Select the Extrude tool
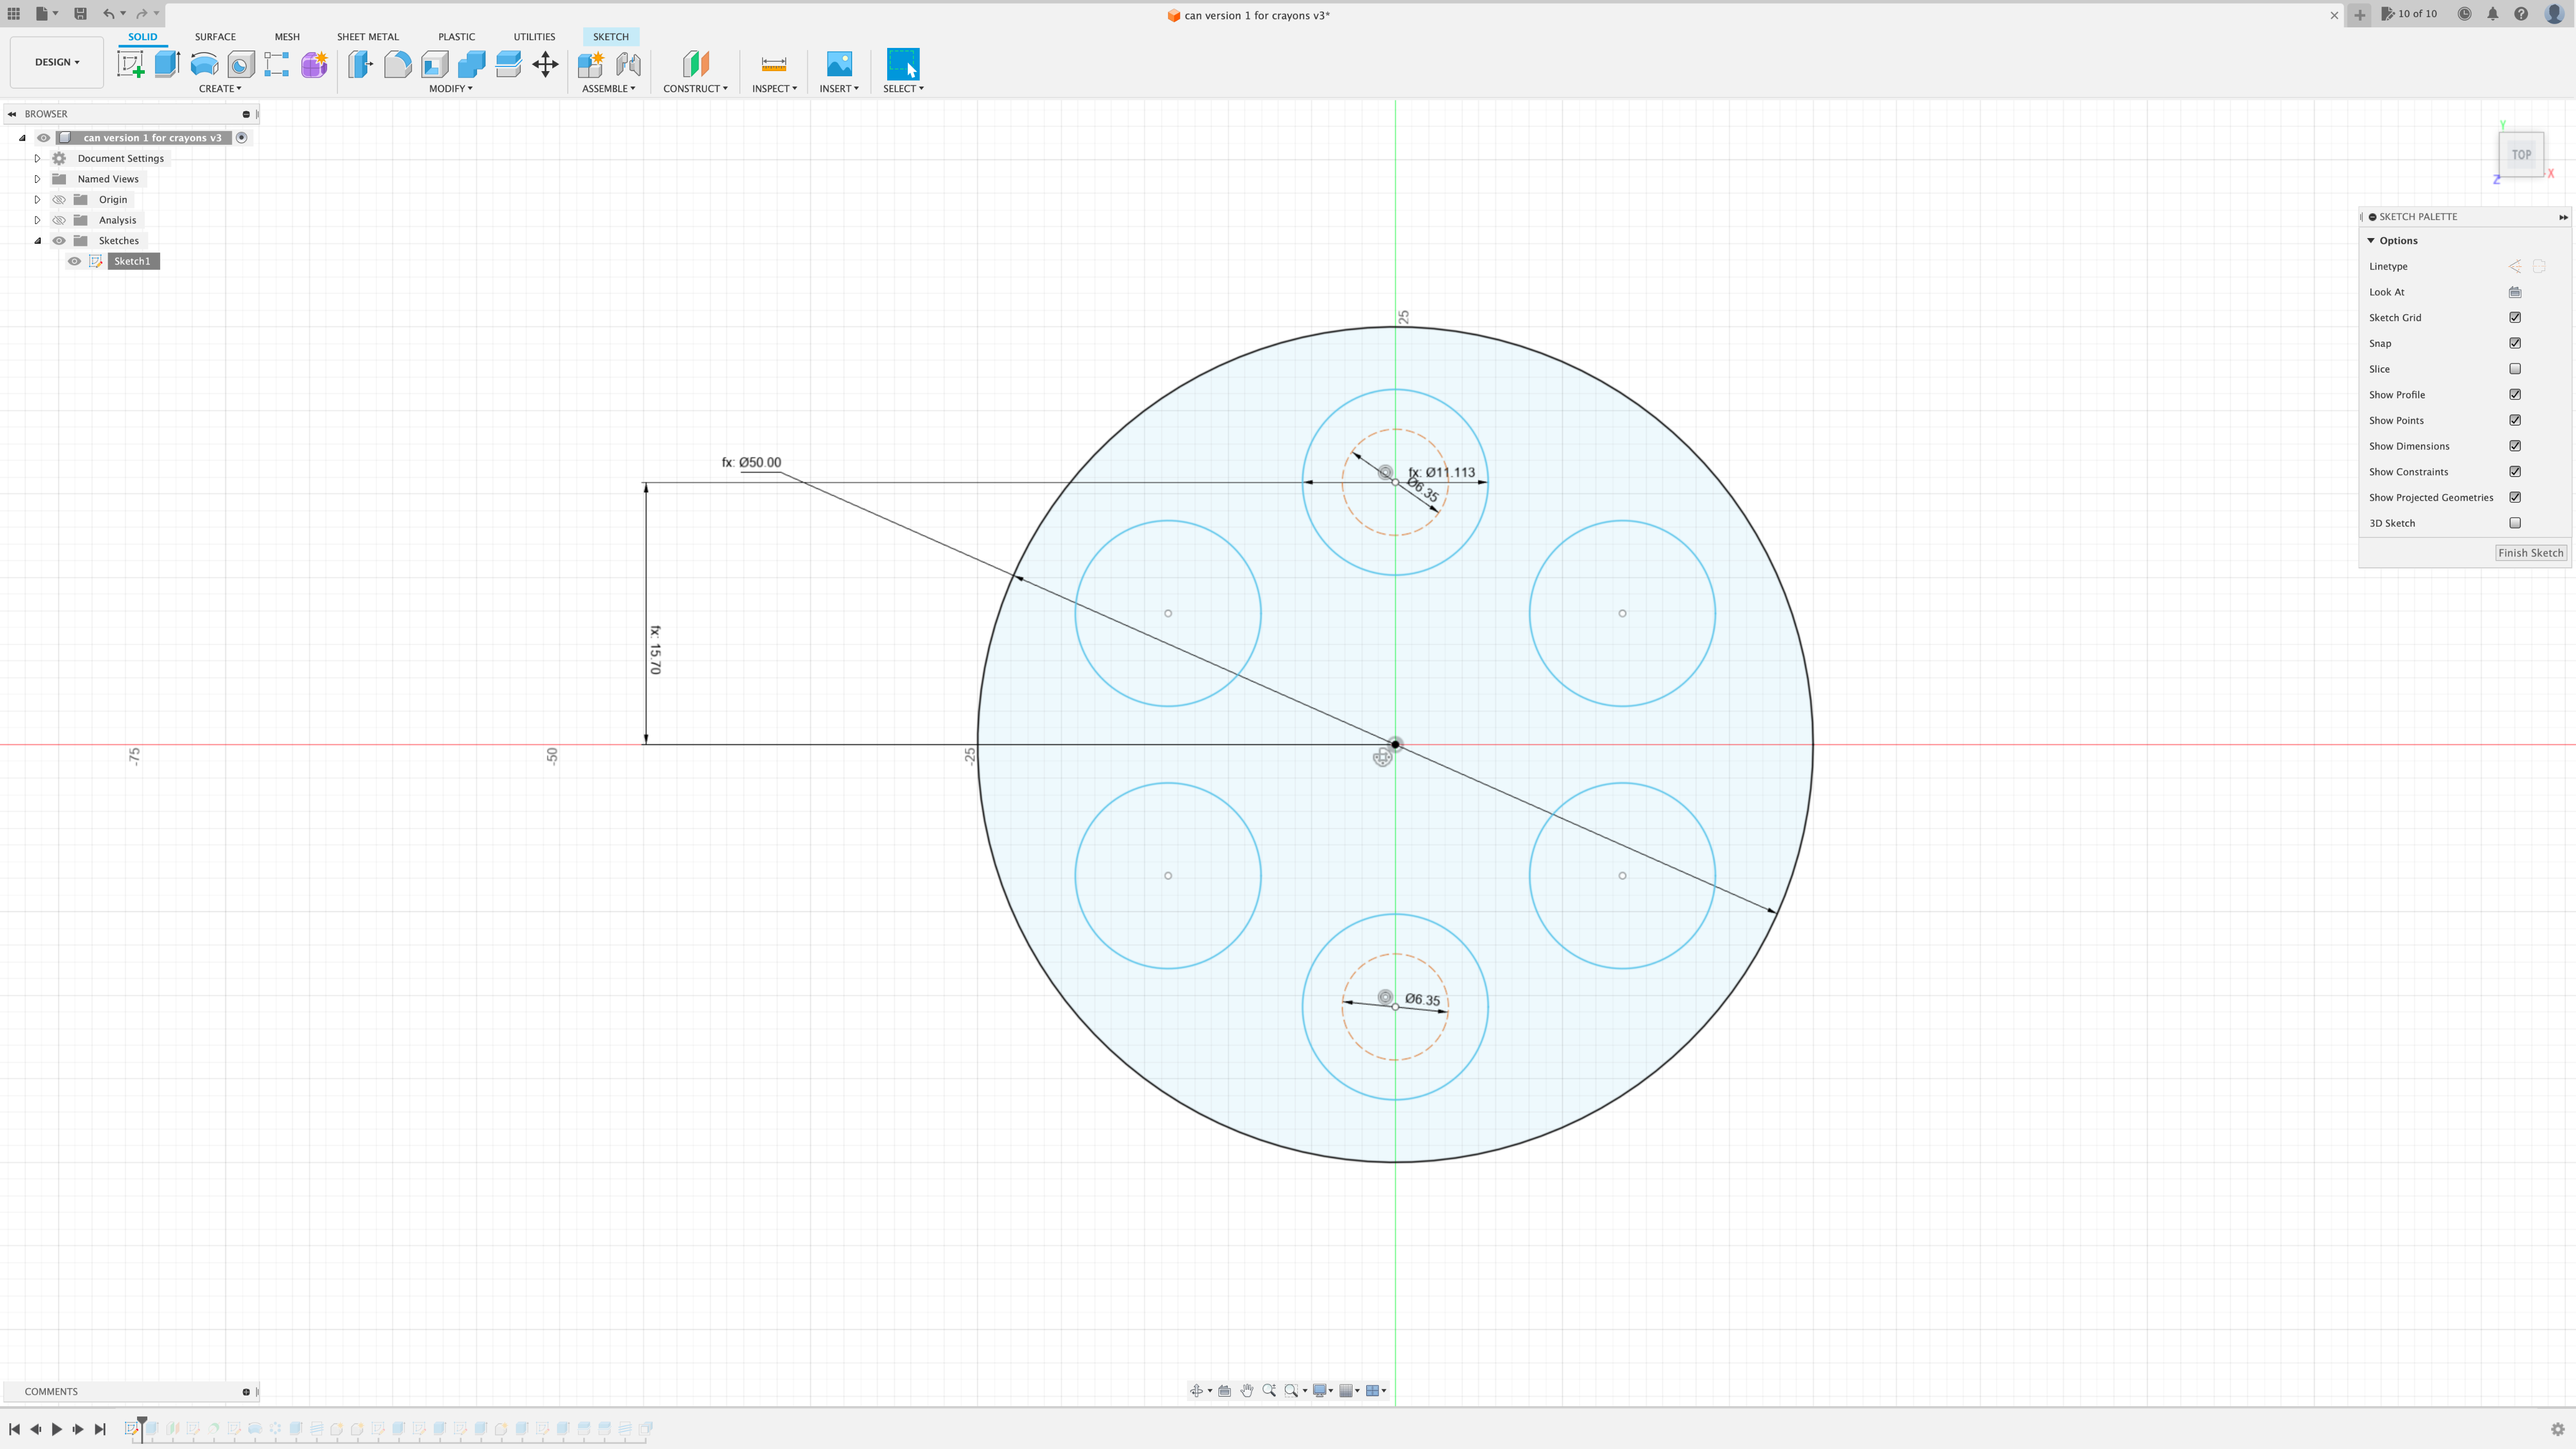The width and height of the screenshot is (2576, 1449). [x=167, y=64]
